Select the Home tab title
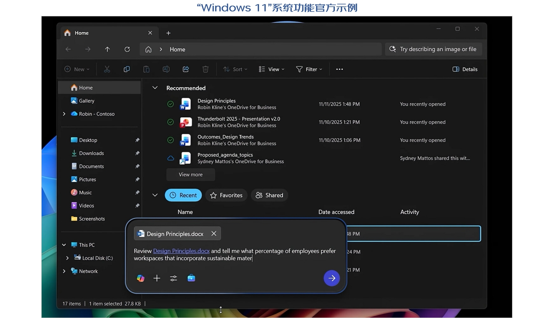This screenshot has width=547, height=318. click(x=81, y=33)
